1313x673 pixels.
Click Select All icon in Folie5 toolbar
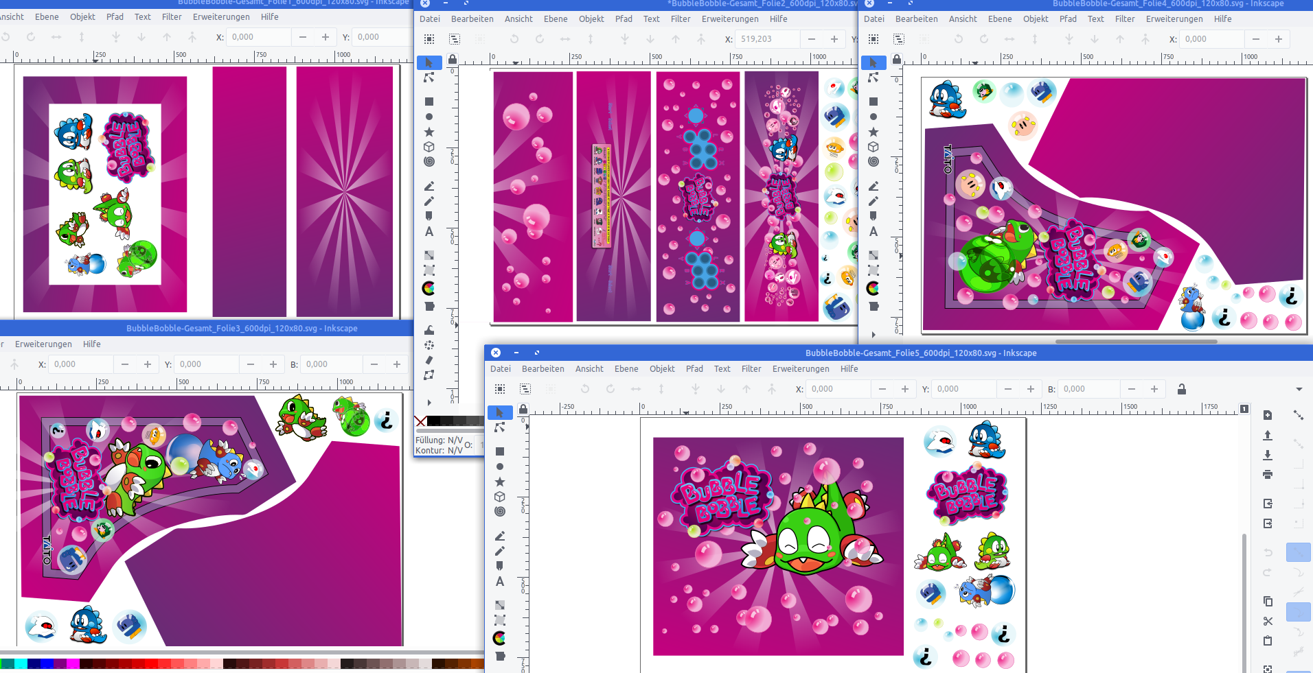[x=500, y=389]
